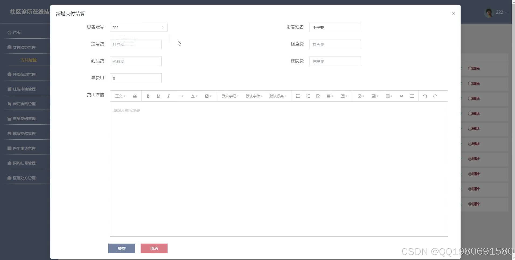515x260 pixels.
Task: Open the 正文 heading style dropdown
Action: 120,96
